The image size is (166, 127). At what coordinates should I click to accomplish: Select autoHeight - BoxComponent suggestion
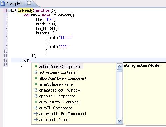[63, 114]
